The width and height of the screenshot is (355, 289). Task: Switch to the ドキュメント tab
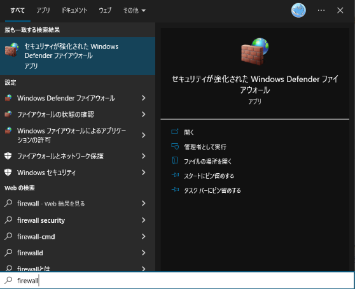(x=74, y=10)
